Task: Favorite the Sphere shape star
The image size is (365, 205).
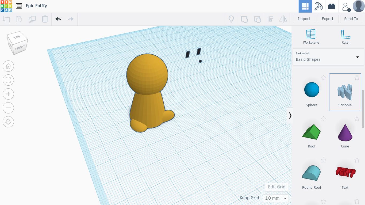Action: click(x=324, y=78)
